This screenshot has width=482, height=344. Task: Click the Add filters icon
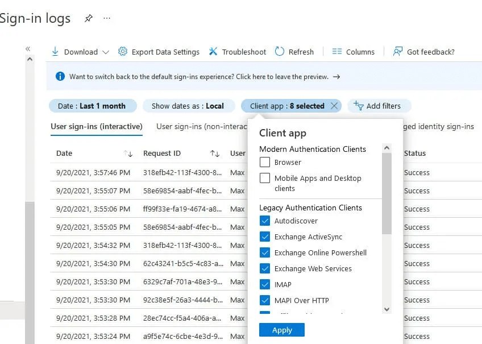pos(358,106)
